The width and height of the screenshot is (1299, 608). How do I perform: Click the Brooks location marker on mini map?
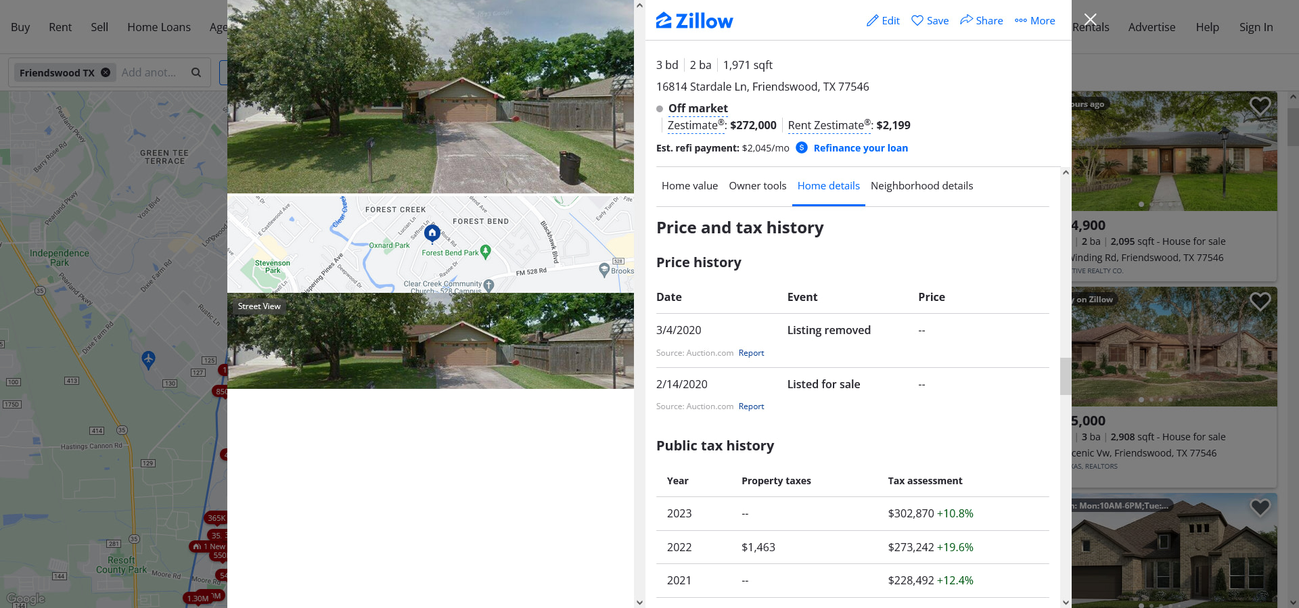[x=605, y=270]
